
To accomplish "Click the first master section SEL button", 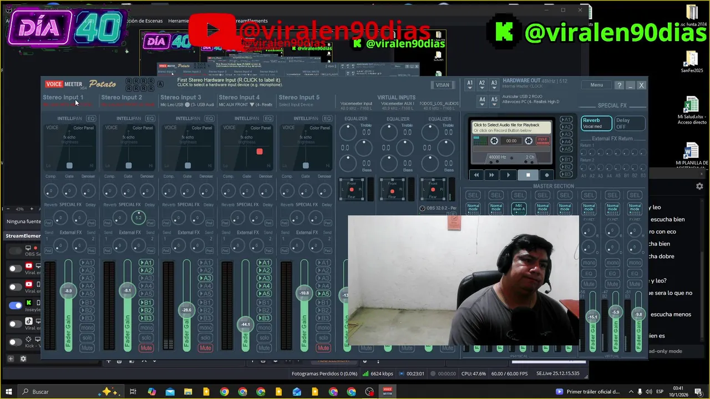I will point(473,195).
